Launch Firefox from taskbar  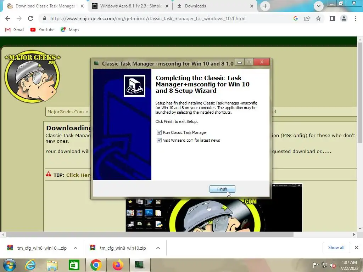(118, 265)
